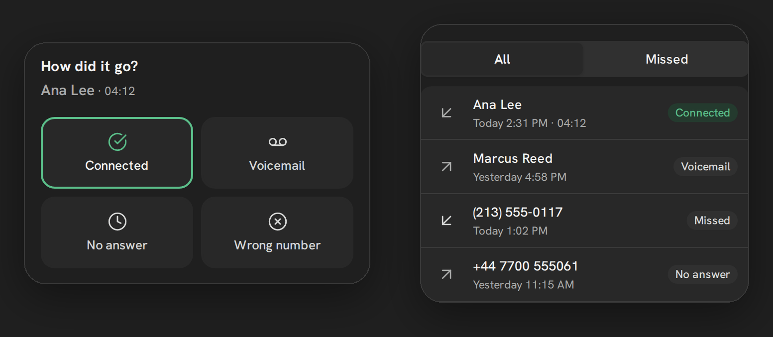Click the Missed badge in call list

pyautogui.click(x=712, y=221)
